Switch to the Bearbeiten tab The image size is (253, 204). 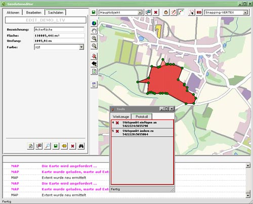(x=33, y=13)
